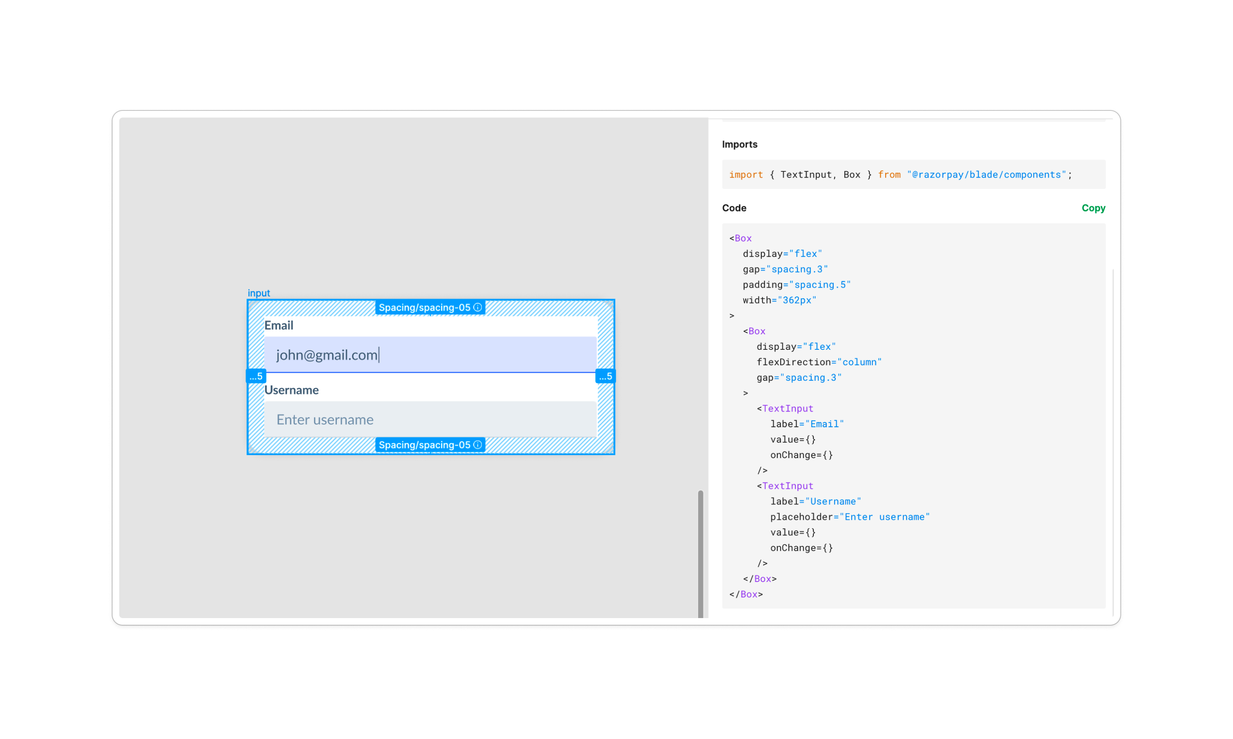Click info icon in top spacing-05 badge
This screenshot has height=739, width=1233.
click(x=477, y=307)
